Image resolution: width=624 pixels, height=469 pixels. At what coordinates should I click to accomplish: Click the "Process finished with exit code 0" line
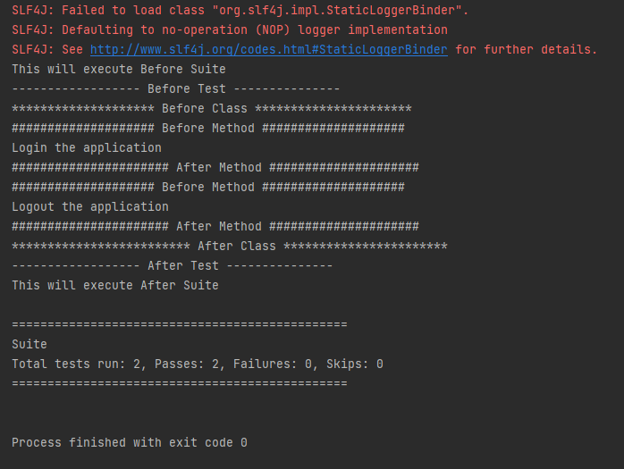point(129,443)
